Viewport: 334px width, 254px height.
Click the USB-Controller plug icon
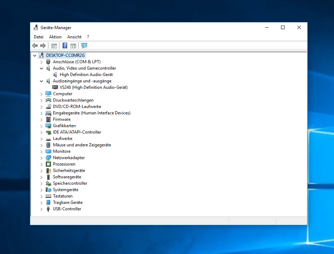48,209
